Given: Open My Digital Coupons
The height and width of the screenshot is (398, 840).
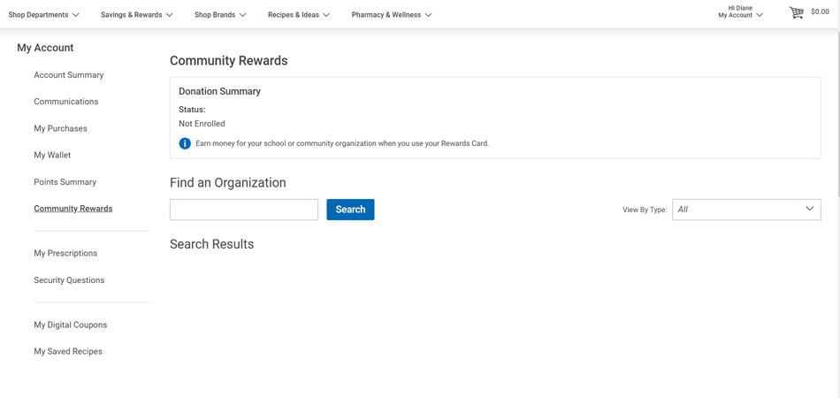Looking at the screenshot, I should point(71,325).
